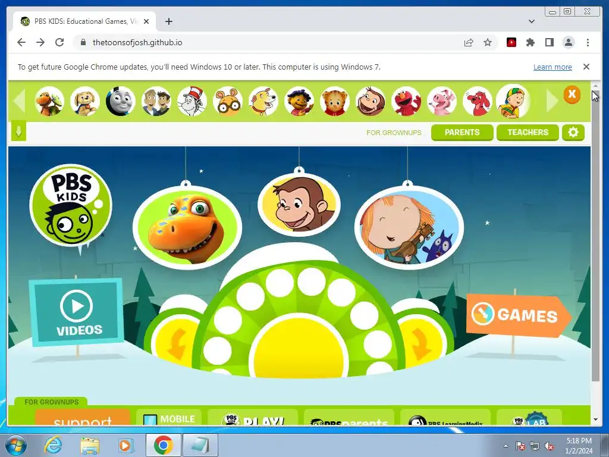Go to the VIDEOS sign

point(76,312)
